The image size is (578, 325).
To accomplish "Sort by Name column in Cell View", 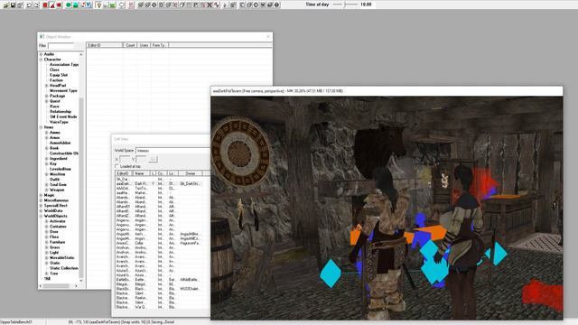I will click(140, 173).
